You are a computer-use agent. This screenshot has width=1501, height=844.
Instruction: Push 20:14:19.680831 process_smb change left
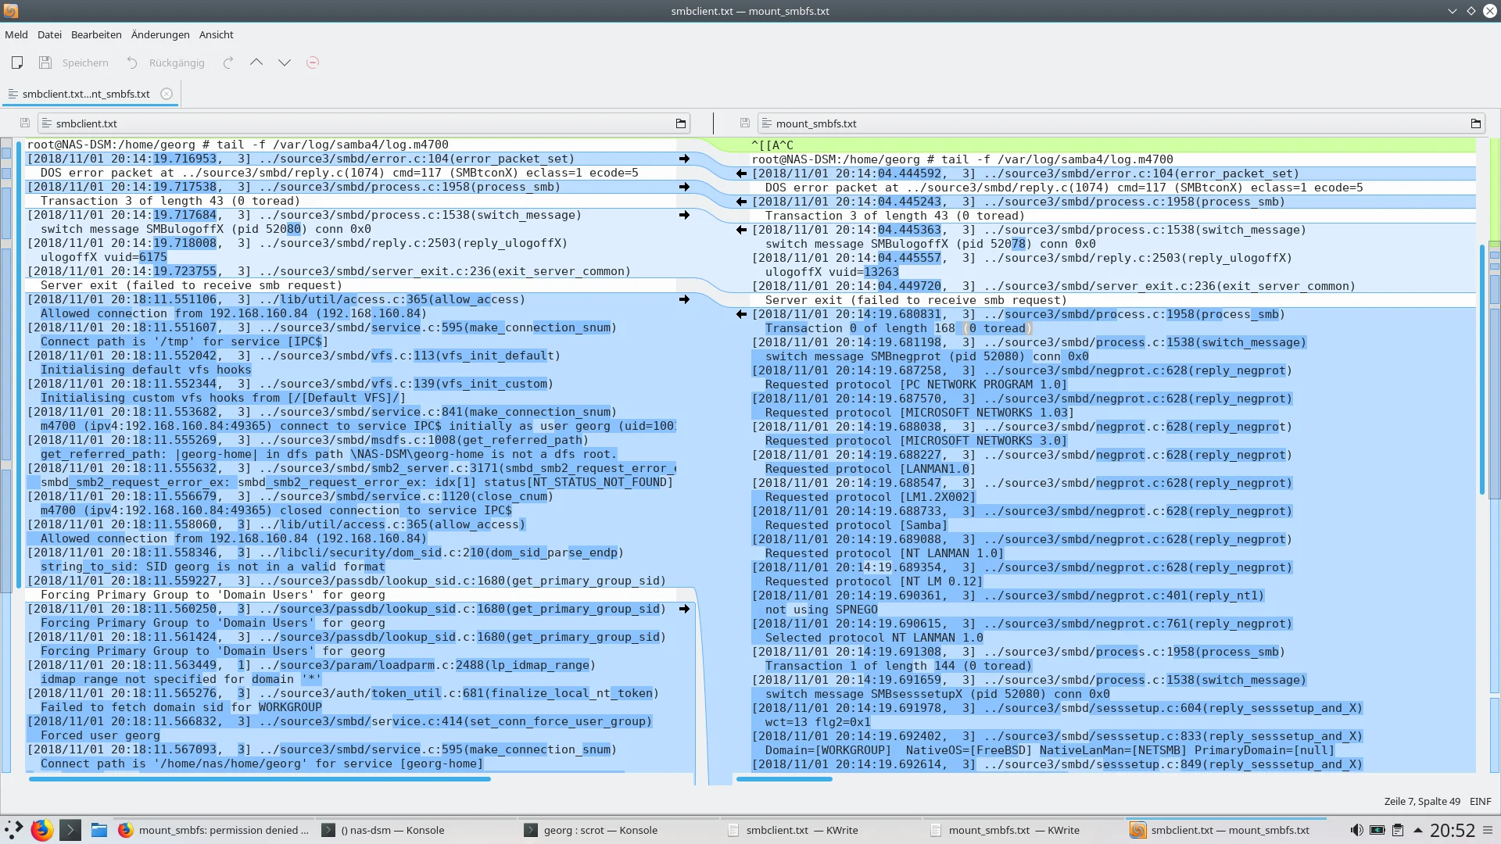point(741,314)
